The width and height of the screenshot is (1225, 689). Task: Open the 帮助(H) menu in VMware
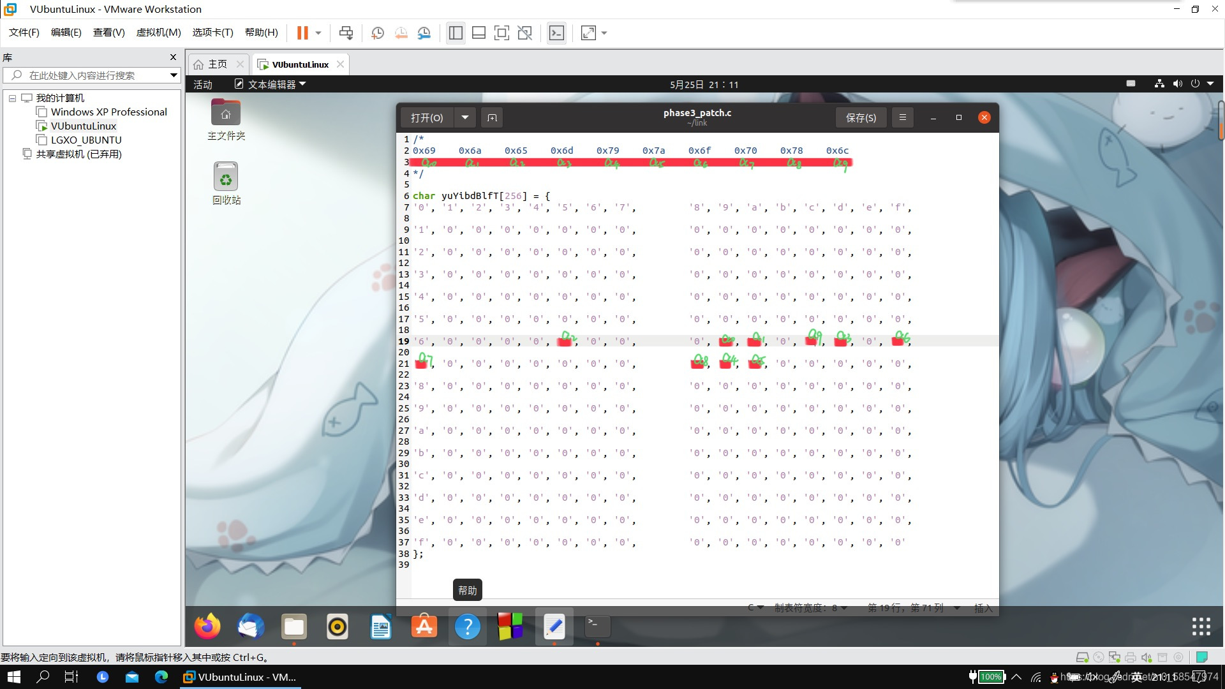[261, 33]
